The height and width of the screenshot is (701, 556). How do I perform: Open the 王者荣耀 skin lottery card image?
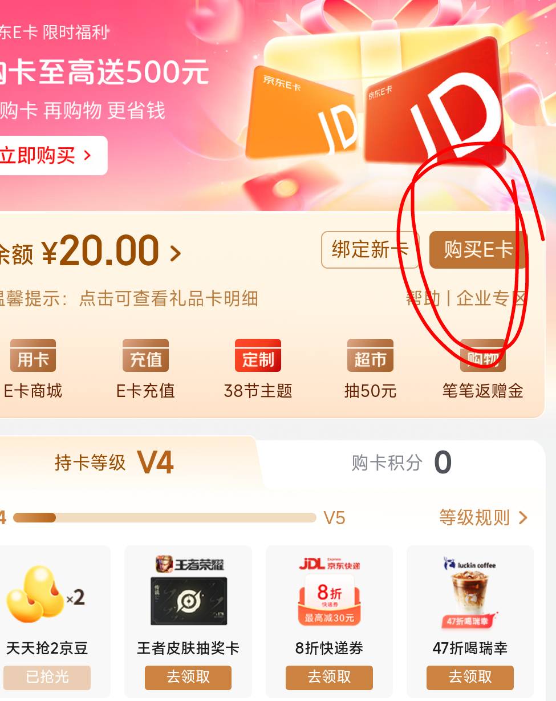(188, 591)
